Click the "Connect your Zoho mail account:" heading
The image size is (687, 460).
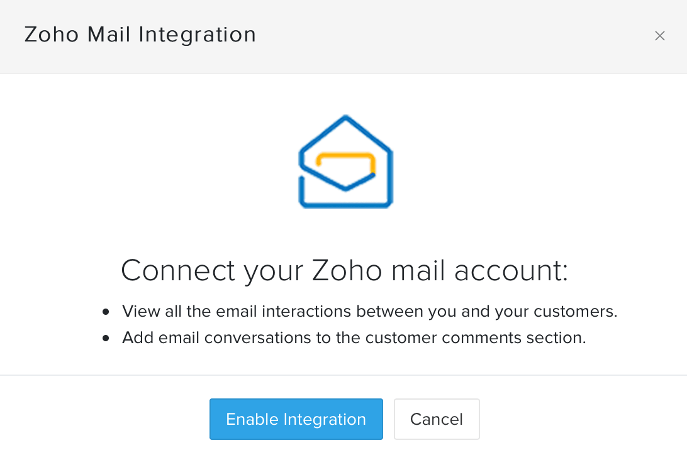[x=344, y=270]
